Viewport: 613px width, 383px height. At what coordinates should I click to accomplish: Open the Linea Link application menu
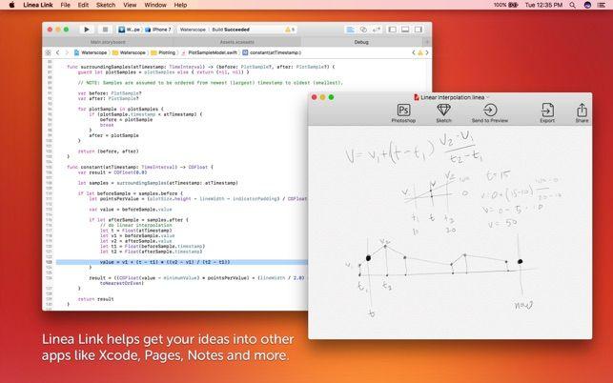(38, 5)
